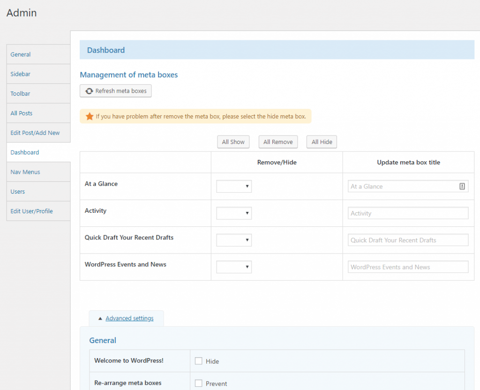Switch to the Users section
The height and width of the screenshot is (390, 480).
[x=17, y=191]
